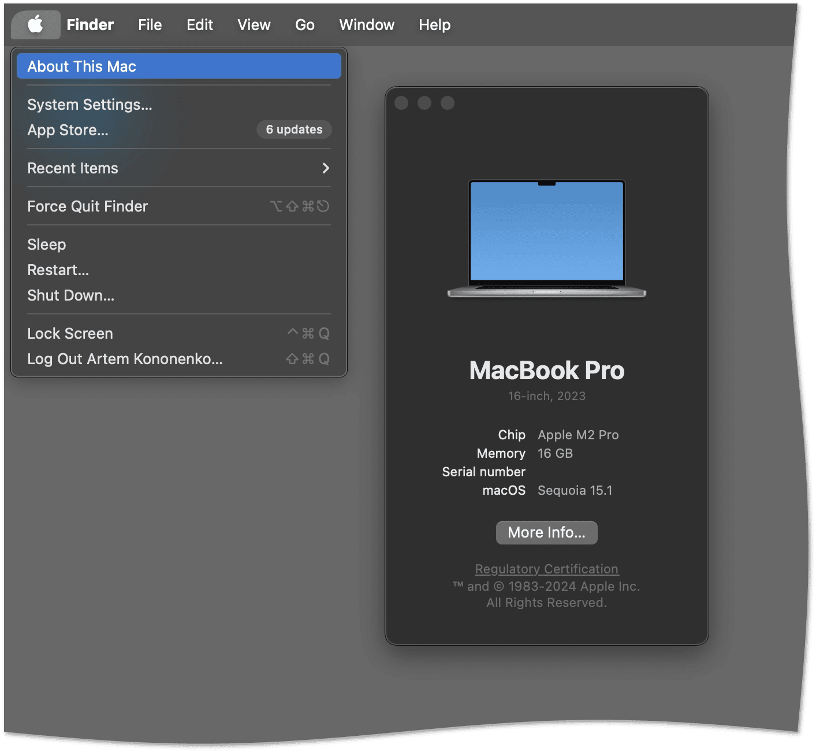Click the More Info button
The width and height of the screenshot is (816, 752).
pyautogui.click(x=546, y=532)
